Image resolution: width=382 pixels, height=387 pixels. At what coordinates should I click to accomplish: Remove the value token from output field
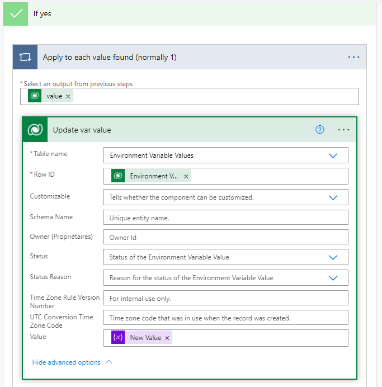coord(68,97)
